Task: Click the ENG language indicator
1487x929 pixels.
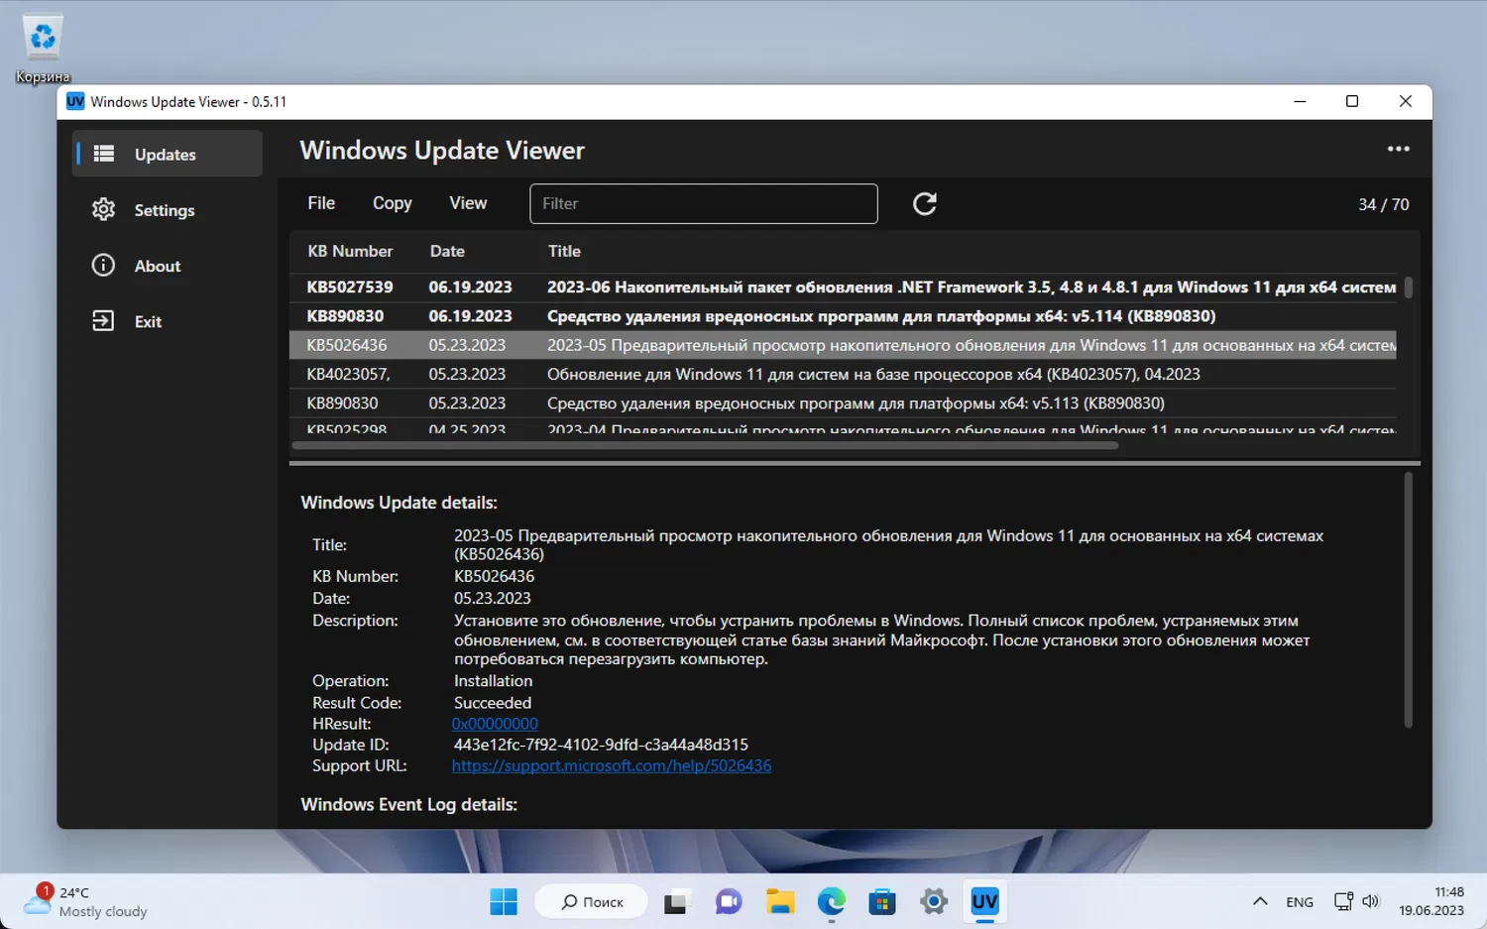Action: (1300, 901)
